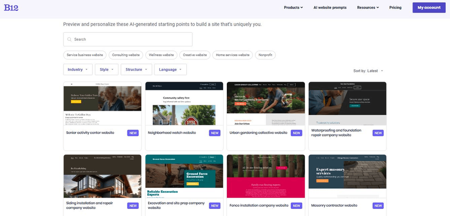Click NEW badge on Neighborhood watch website
Screen dimensions: 450x216
[215, 133]
